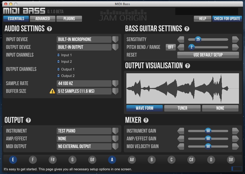
Task: Click the C# note circle
Action: tap(191, 160)
